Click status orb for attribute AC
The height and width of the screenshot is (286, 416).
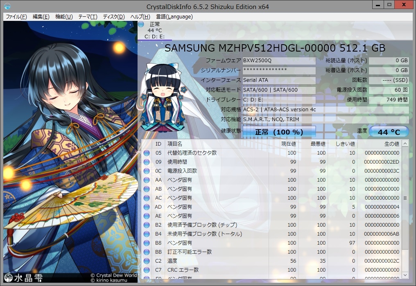[x=147, y=198]
